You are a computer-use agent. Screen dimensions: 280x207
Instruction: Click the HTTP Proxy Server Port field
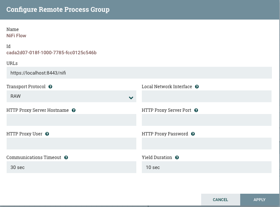coord(207,120)
